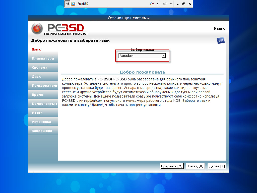Select the Клавиатура step in sidebar

(43, 58)
